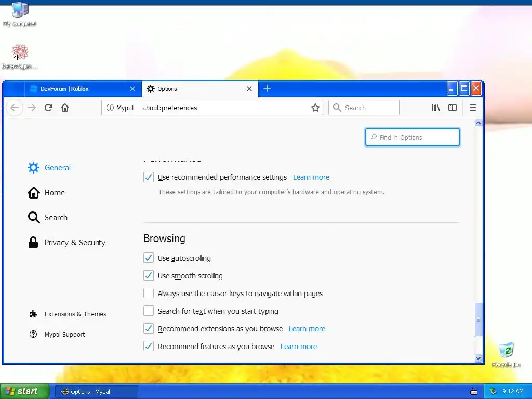
Task: Maximize the Mypal browser window
Action: (x=464, y=88)
